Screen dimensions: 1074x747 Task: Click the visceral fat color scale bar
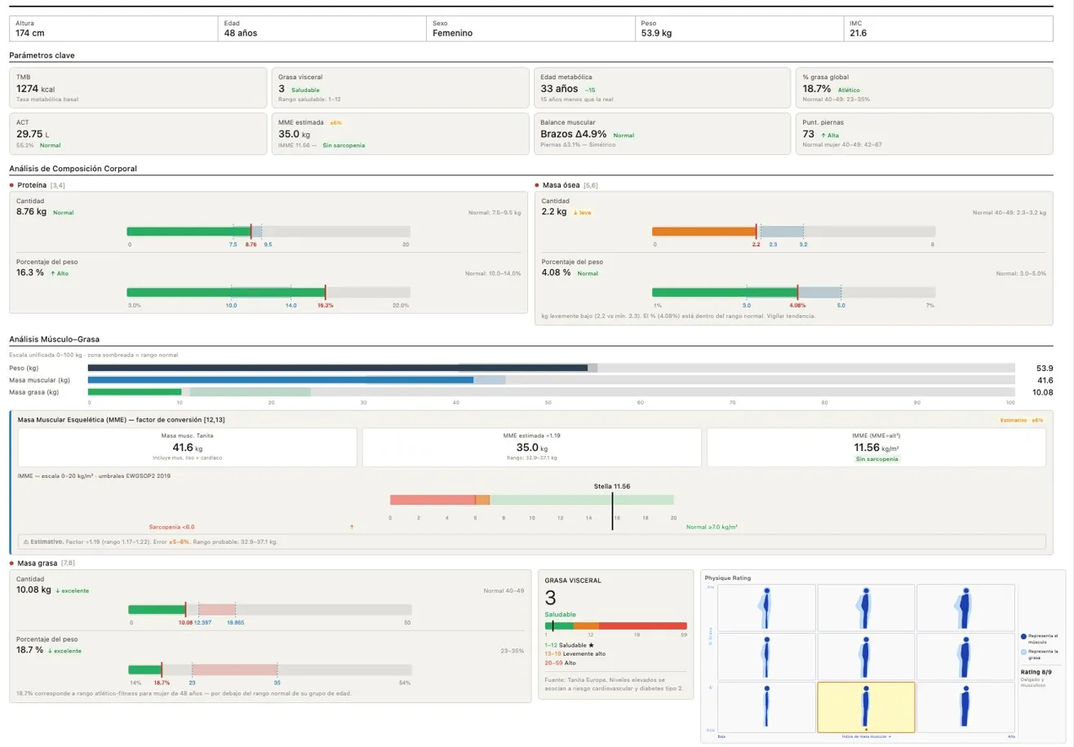coord(615,626)
